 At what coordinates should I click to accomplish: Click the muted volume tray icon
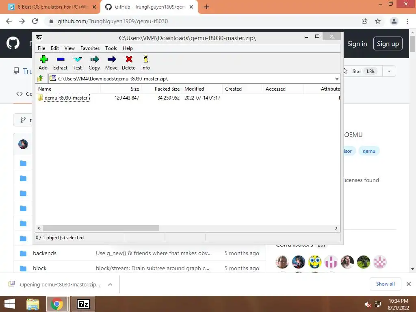tap(368, 304)
